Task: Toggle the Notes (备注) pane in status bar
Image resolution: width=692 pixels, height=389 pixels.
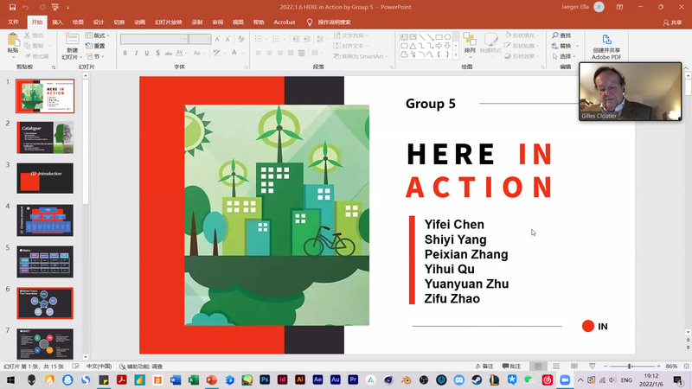Action: (484, 367)
